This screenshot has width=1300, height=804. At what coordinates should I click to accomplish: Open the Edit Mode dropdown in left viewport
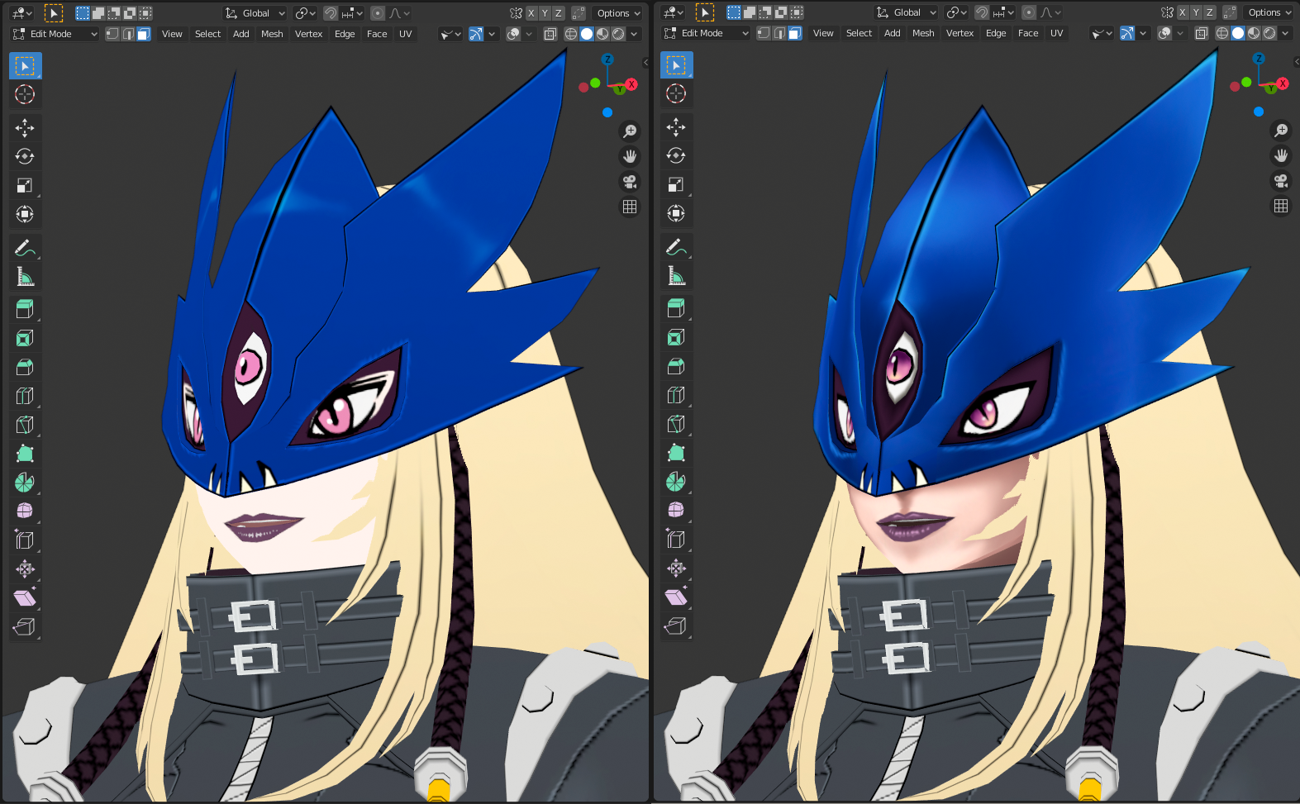point(55,34)
